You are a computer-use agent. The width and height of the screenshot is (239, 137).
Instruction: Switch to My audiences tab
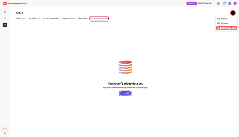click(x=34, y=18)
